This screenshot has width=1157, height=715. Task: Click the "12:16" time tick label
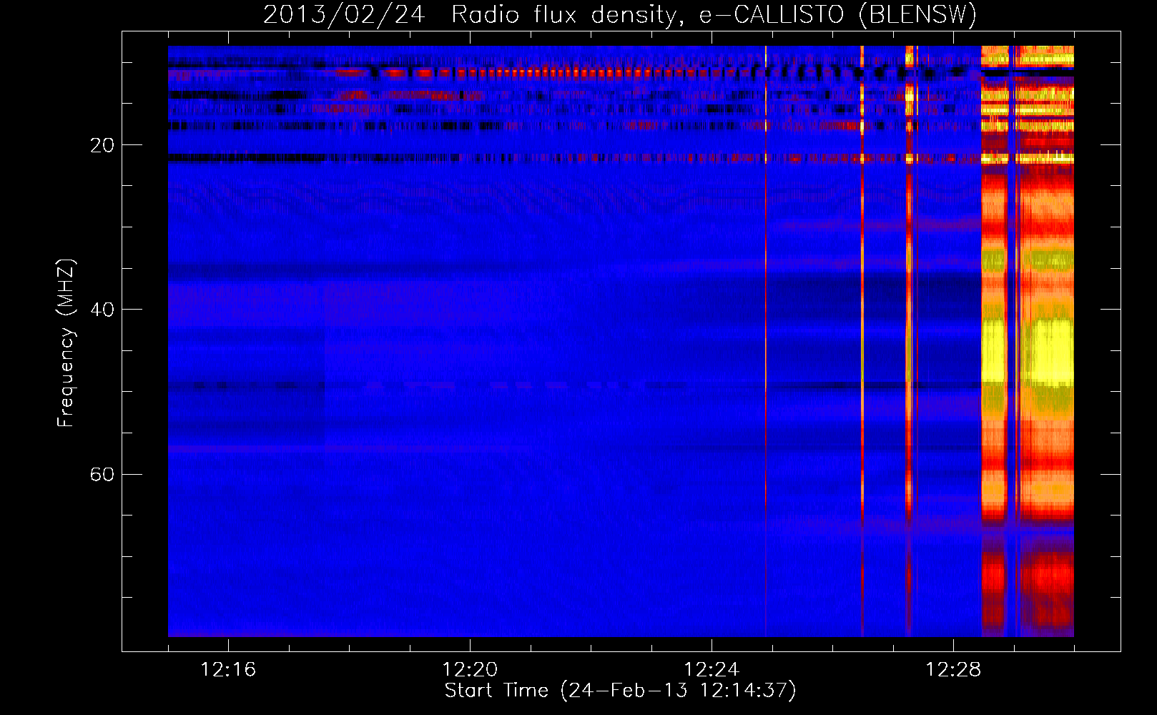click(x=228, y=670)
